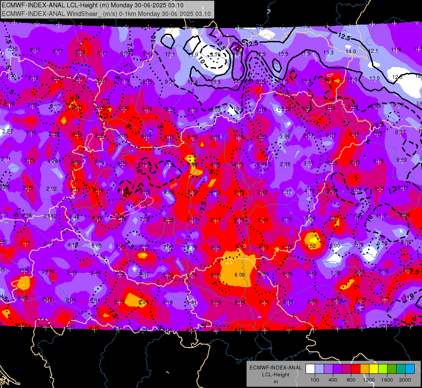Click the cyan blue legend swatch above 2000
This screenshot has width=422, height=388.
click(410, 369)
